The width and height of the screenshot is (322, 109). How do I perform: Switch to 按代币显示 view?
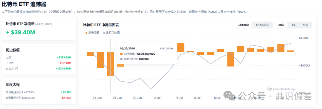pyautogui.click(x=262, y=25)
